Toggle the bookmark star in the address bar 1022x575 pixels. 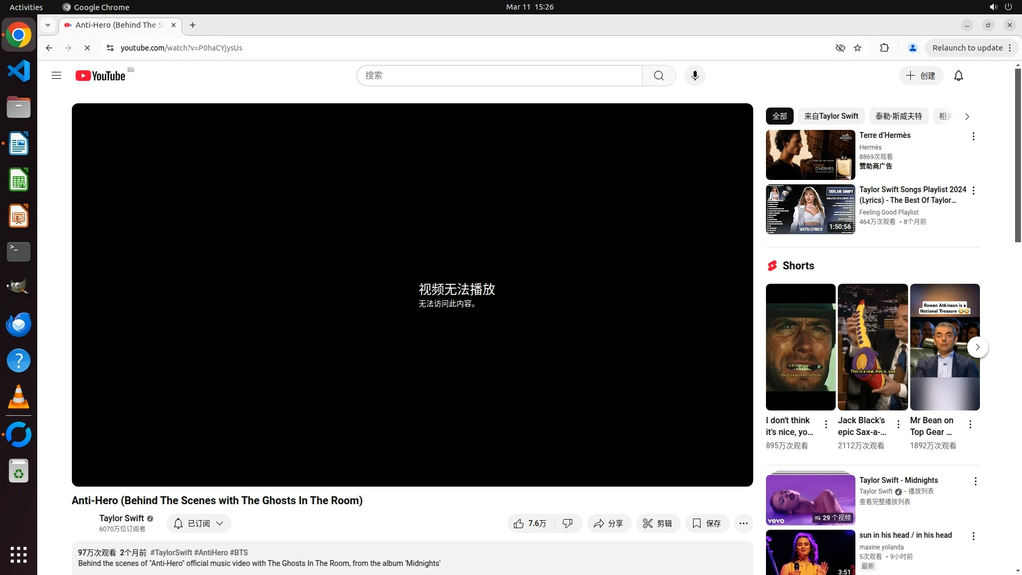coord(857,48)
